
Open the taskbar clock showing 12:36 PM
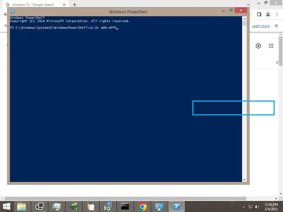271,207
